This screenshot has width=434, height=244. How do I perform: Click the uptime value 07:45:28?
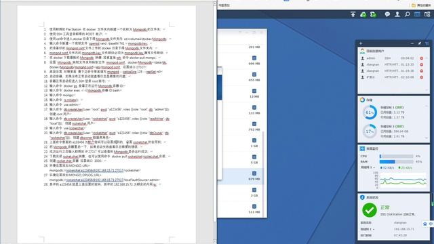[400, 235]
